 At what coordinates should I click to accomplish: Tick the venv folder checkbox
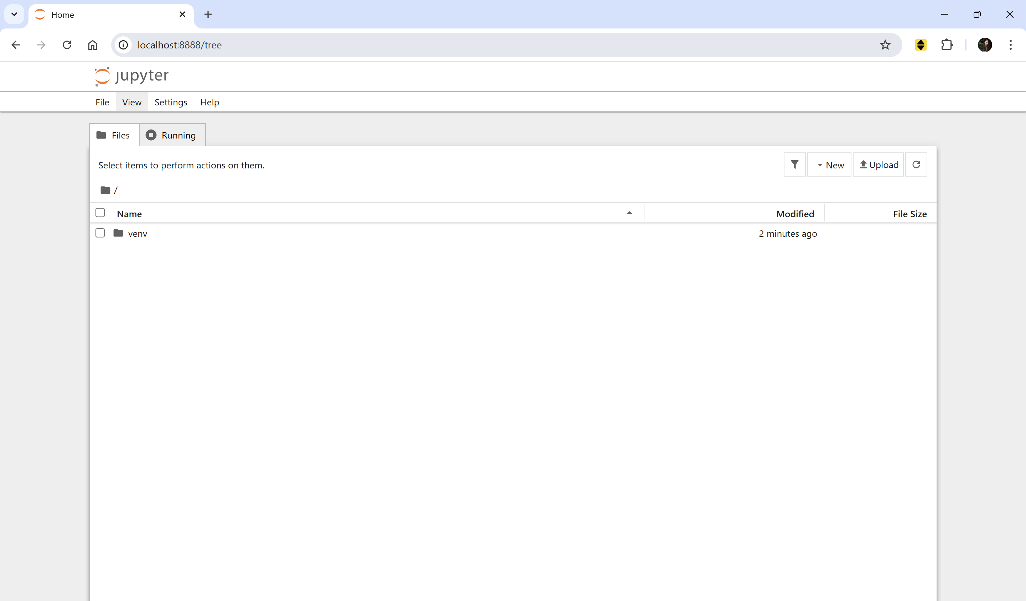pyautogui.click(x=100, y=233)
